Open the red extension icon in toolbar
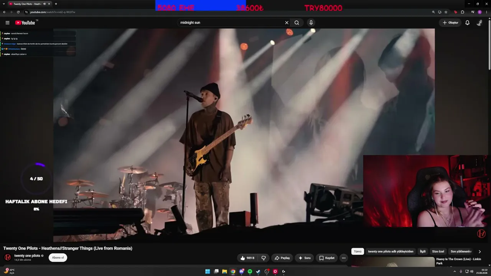Image resolution: width=491 pixels, height=276 pixels. (456, 12)
